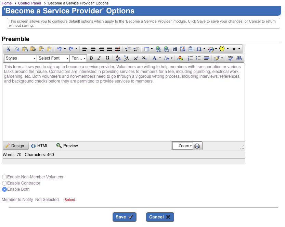Apply bold formatting to the text
This screenshot has height=227, width=285.
[x=91, y=58]
